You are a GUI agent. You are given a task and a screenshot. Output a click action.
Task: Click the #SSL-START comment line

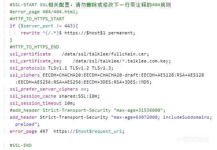[90, 5]
